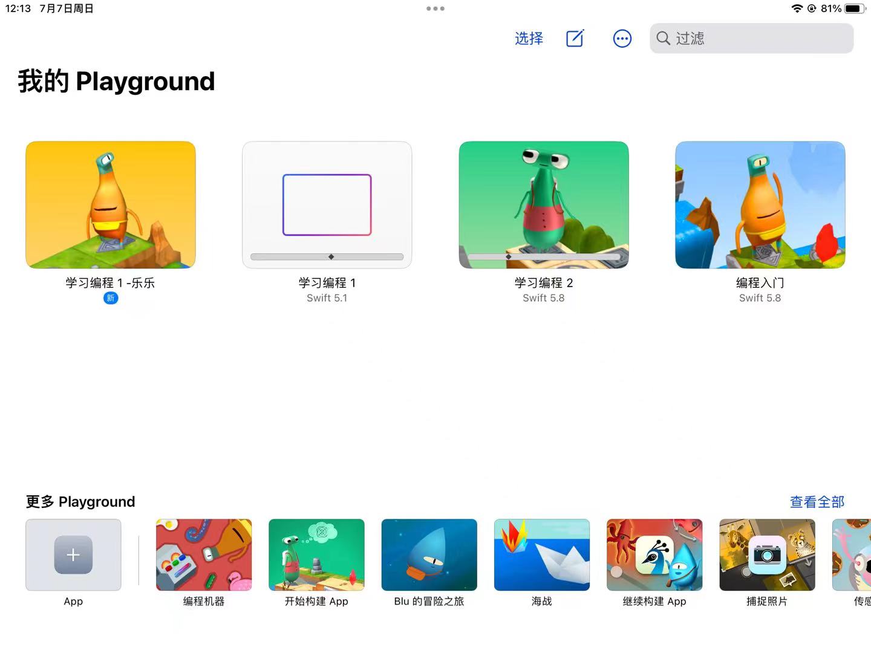
Task: Click the 学习编程 2 title label
Action: pyautogui.click(x=544, y=282)
